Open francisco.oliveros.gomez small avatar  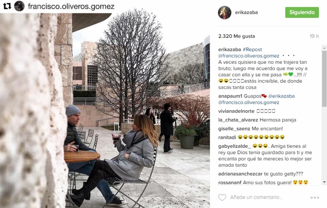click(x=19, y=6)
